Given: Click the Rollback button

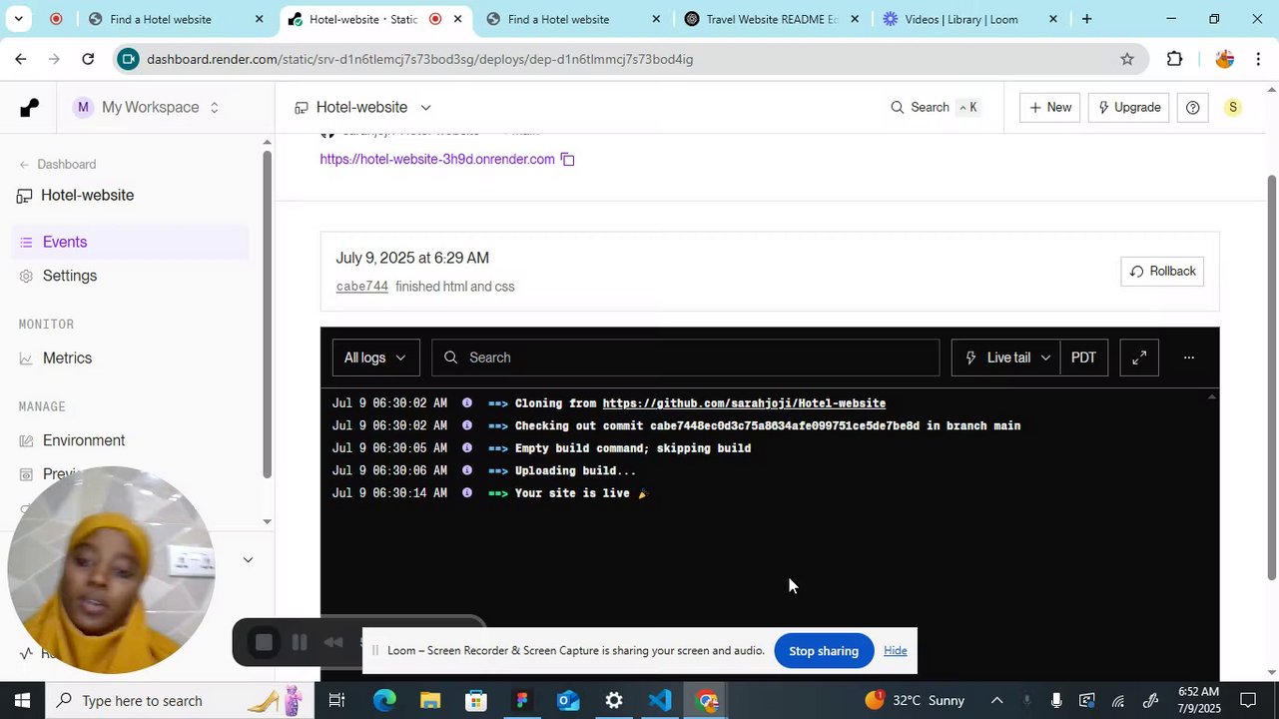Looking at the screenshot, I should [x=1162, y=272].
